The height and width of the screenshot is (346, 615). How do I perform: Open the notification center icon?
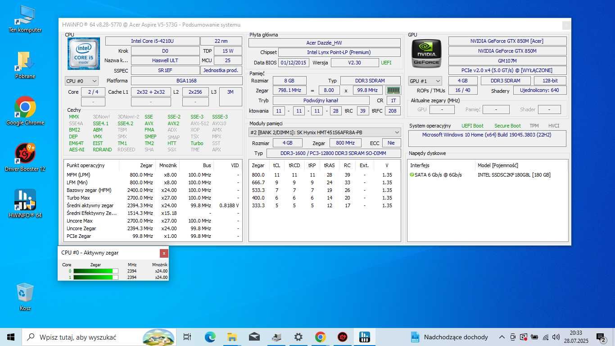(601, 337)
